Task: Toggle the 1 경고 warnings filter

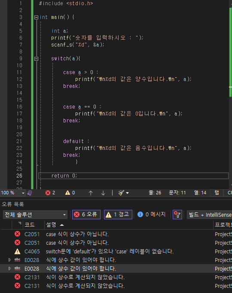Action: tap(118, 214)
